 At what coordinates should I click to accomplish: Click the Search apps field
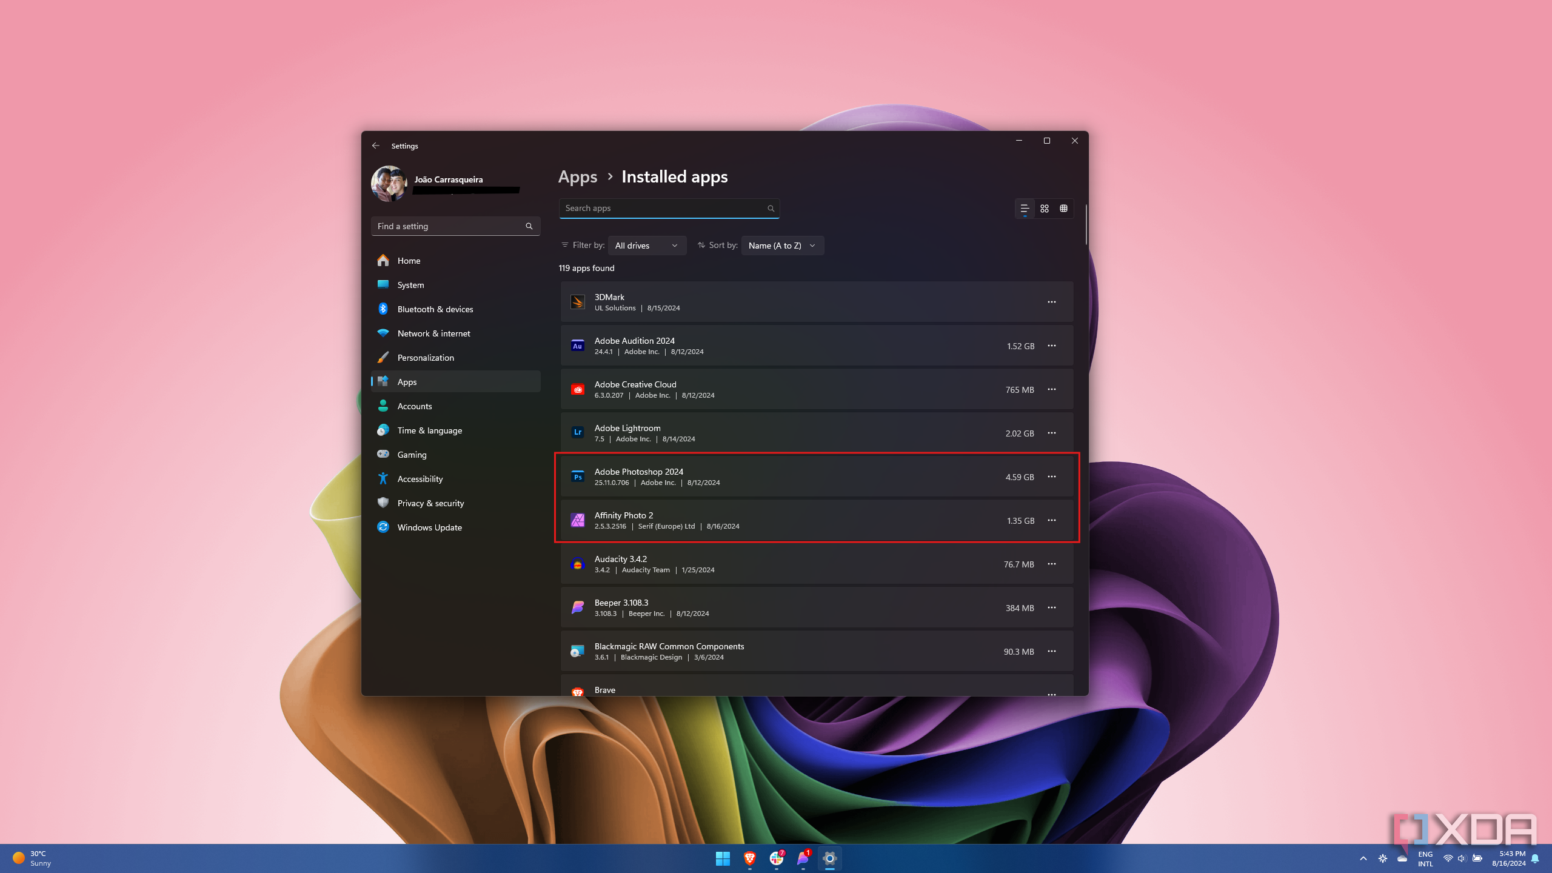(x=669, y=208)
